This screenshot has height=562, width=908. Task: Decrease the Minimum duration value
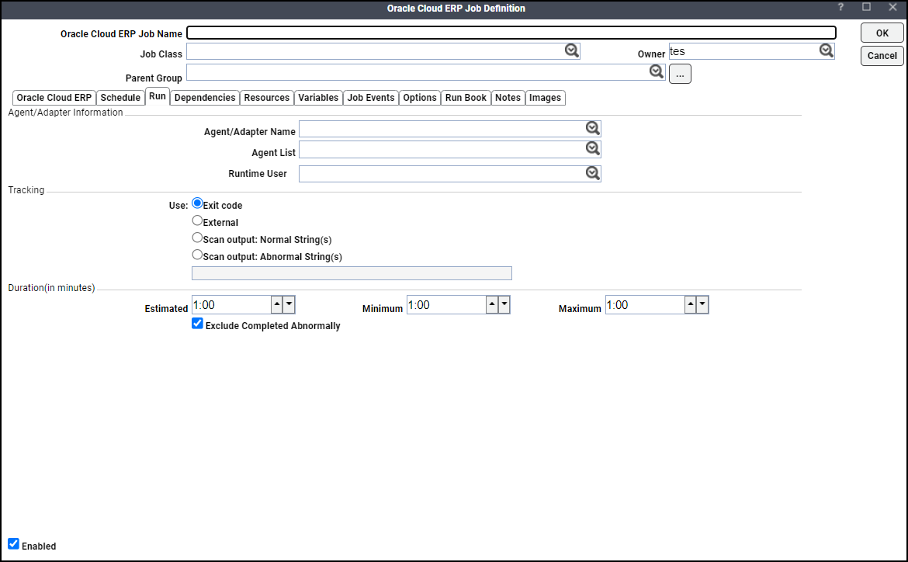pos(504,304)
